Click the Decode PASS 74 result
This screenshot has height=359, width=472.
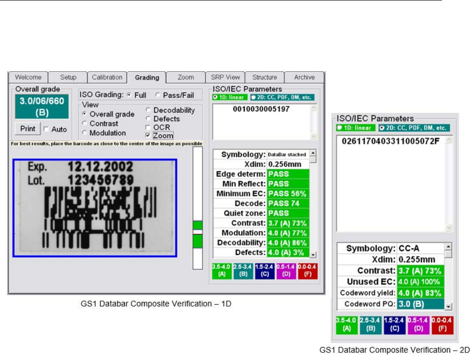click(288, 203)
